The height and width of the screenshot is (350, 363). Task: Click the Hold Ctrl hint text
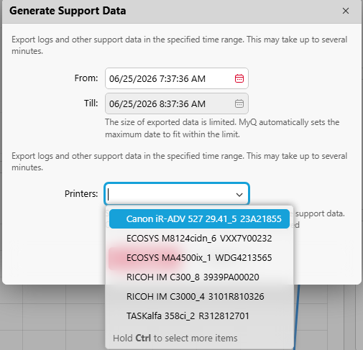tap(175, 339)
